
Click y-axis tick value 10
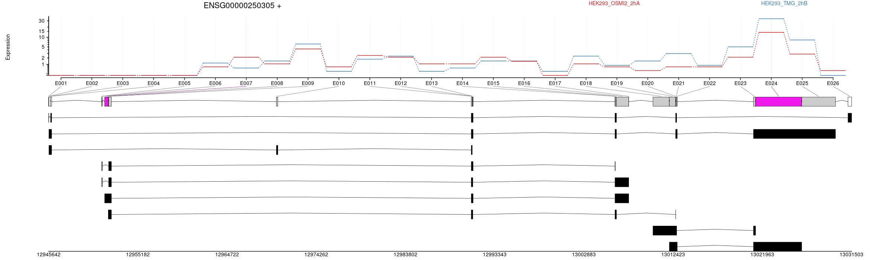[x=41, y=38]
